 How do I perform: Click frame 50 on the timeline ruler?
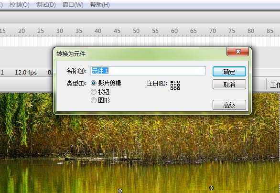click(x=136, y=31)
